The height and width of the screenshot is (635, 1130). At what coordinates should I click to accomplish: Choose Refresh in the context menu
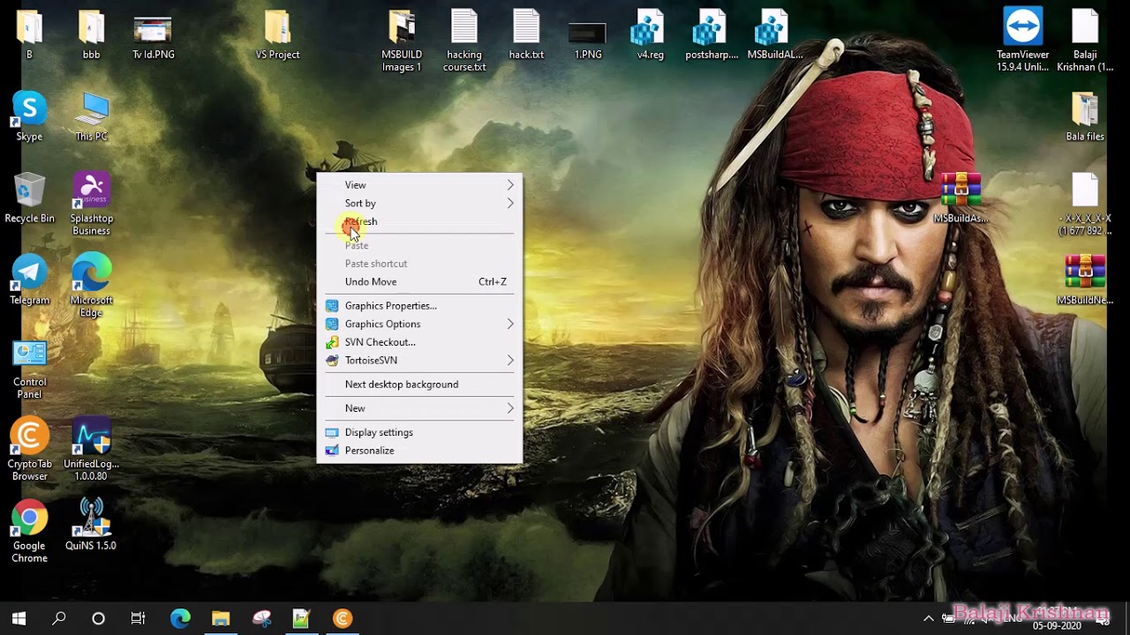pos(419,221)
